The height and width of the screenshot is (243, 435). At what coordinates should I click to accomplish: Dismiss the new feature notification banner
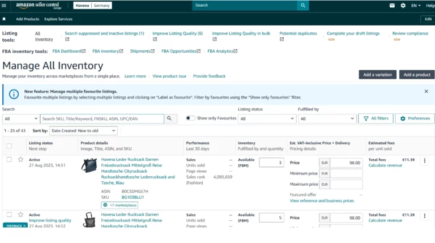pos(426,91)
